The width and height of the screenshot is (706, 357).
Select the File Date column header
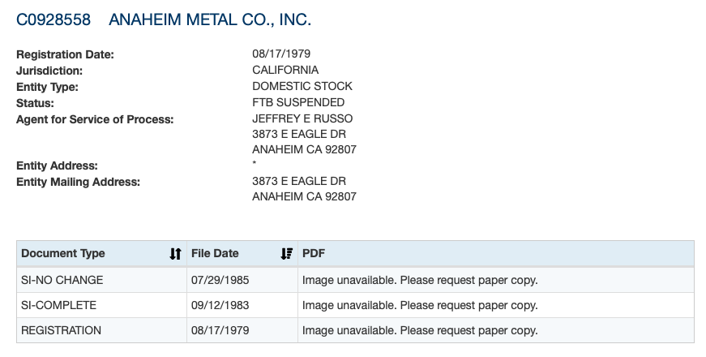215,254
